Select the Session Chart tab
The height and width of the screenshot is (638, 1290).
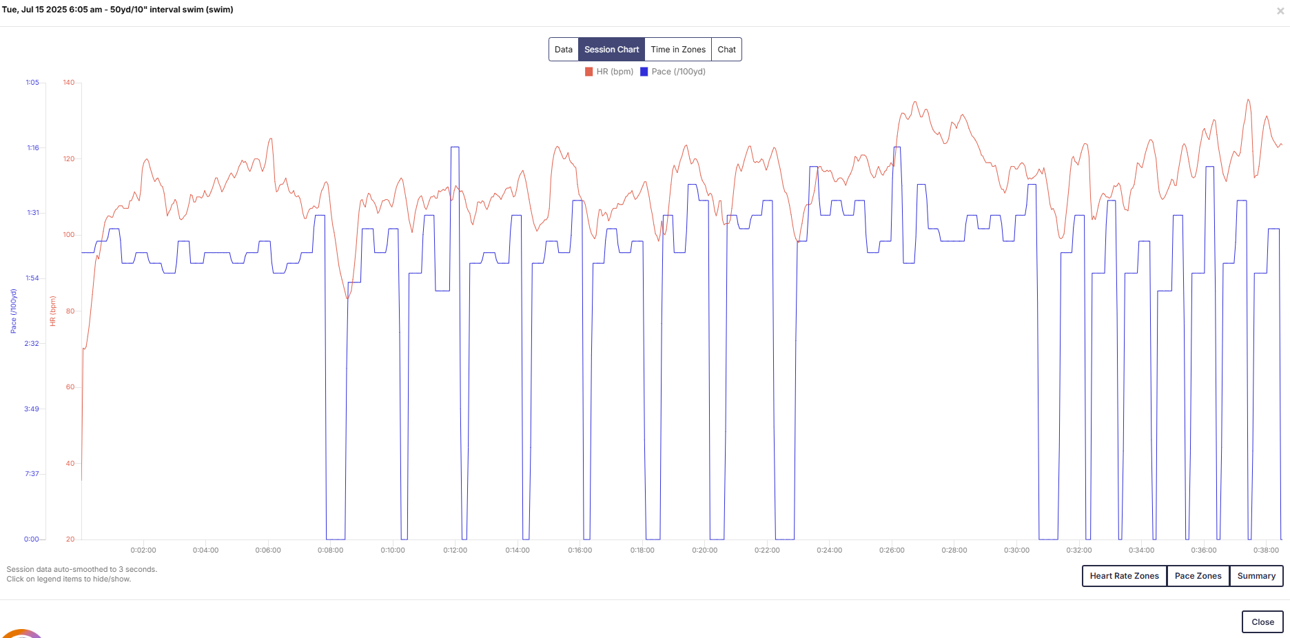pyautogui.click(x=611, y=50)
